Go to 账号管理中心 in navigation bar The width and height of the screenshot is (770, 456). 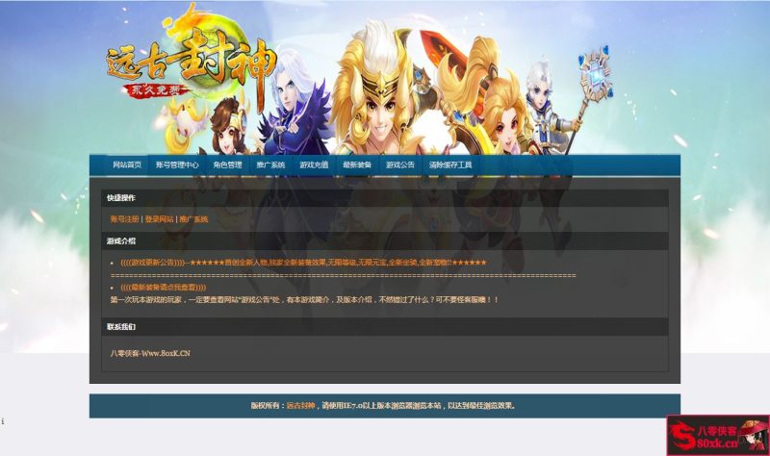(x=177, y=165)
